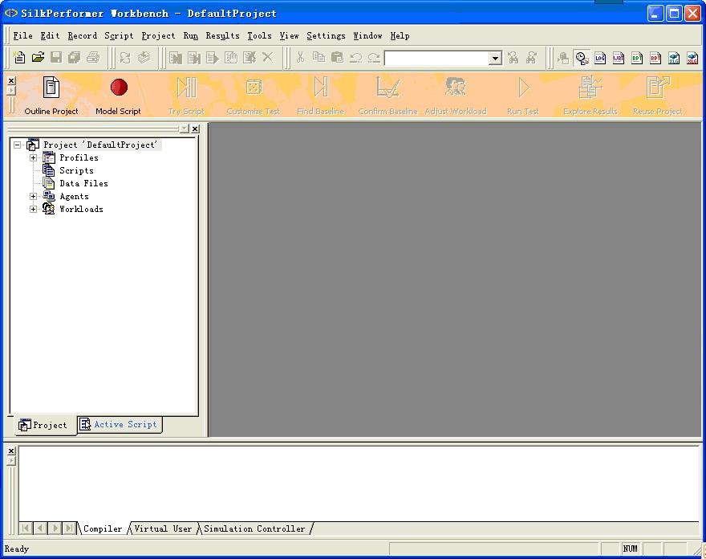Select Project 'DefaultProject' root item
706x559 pixels.
tap(100, 145)
